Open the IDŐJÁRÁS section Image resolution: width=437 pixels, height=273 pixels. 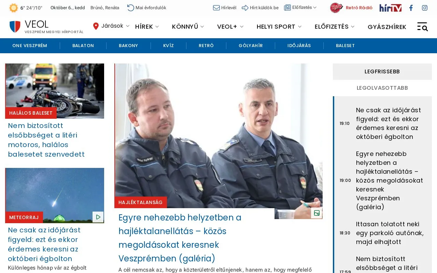299,46
